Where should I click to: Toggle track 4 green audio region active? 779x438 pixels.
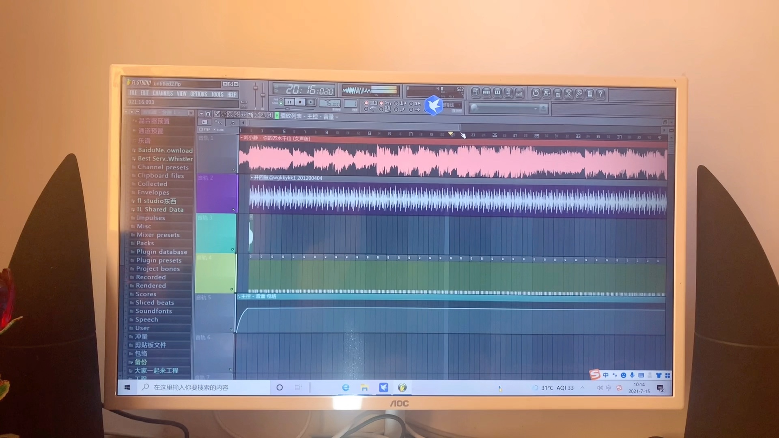233,289
